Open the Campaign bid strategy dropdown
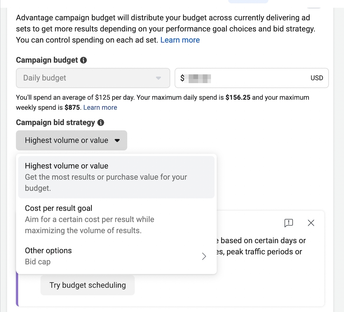 [x=71, y=140]
